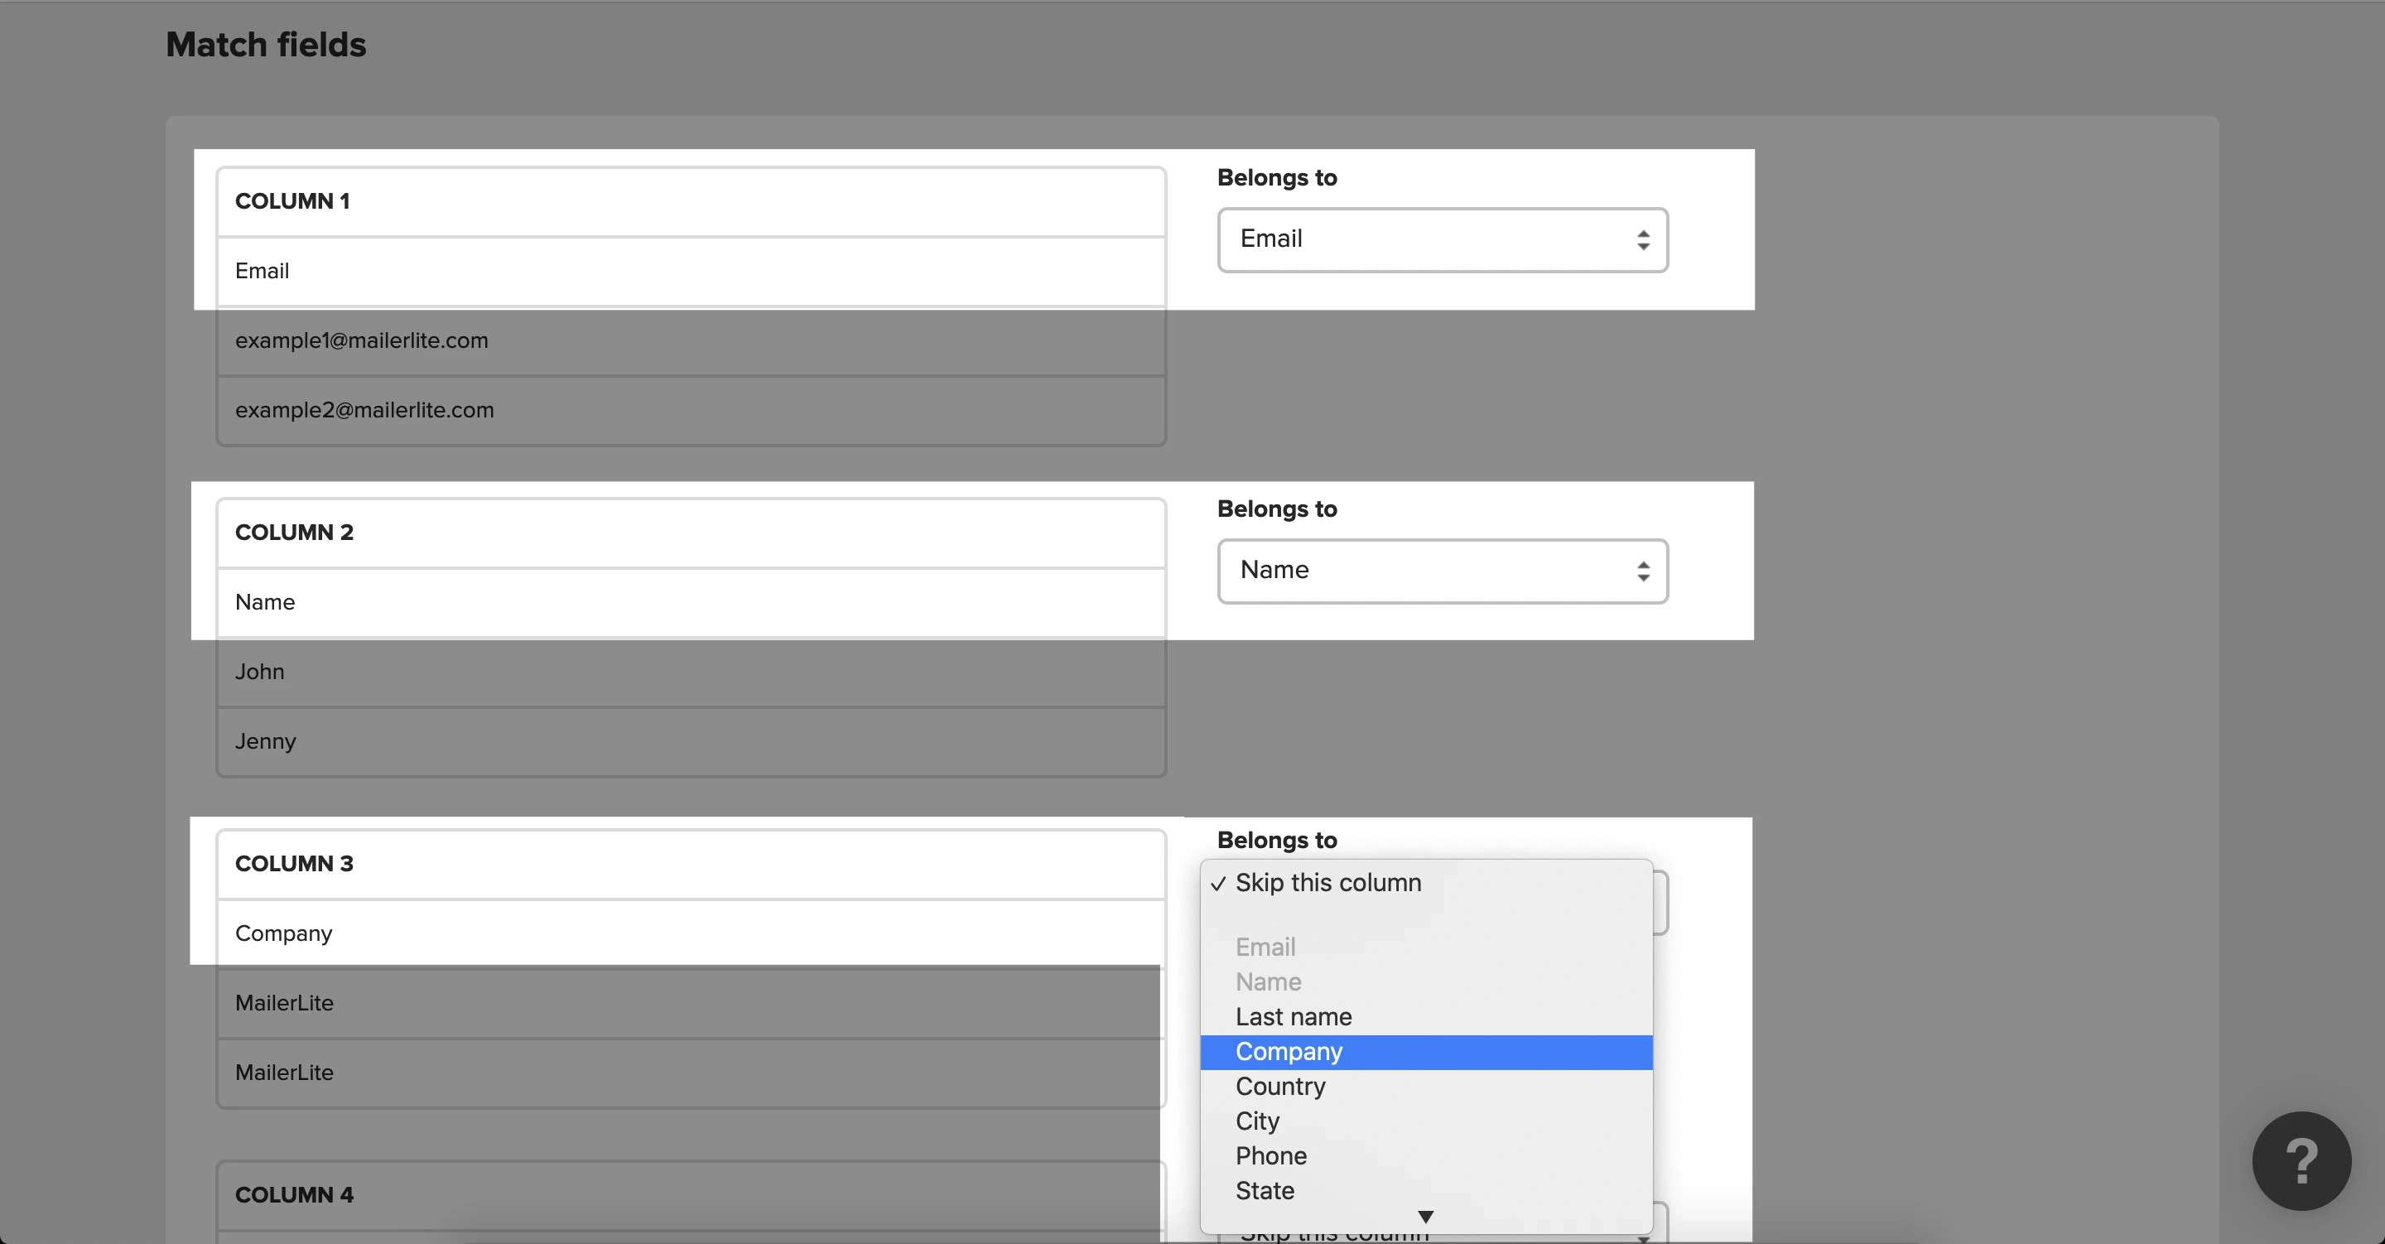Click the COLUMN 1 header cell
Viewport: 2385px width, 1244px height.
click(x=690, y=201)
